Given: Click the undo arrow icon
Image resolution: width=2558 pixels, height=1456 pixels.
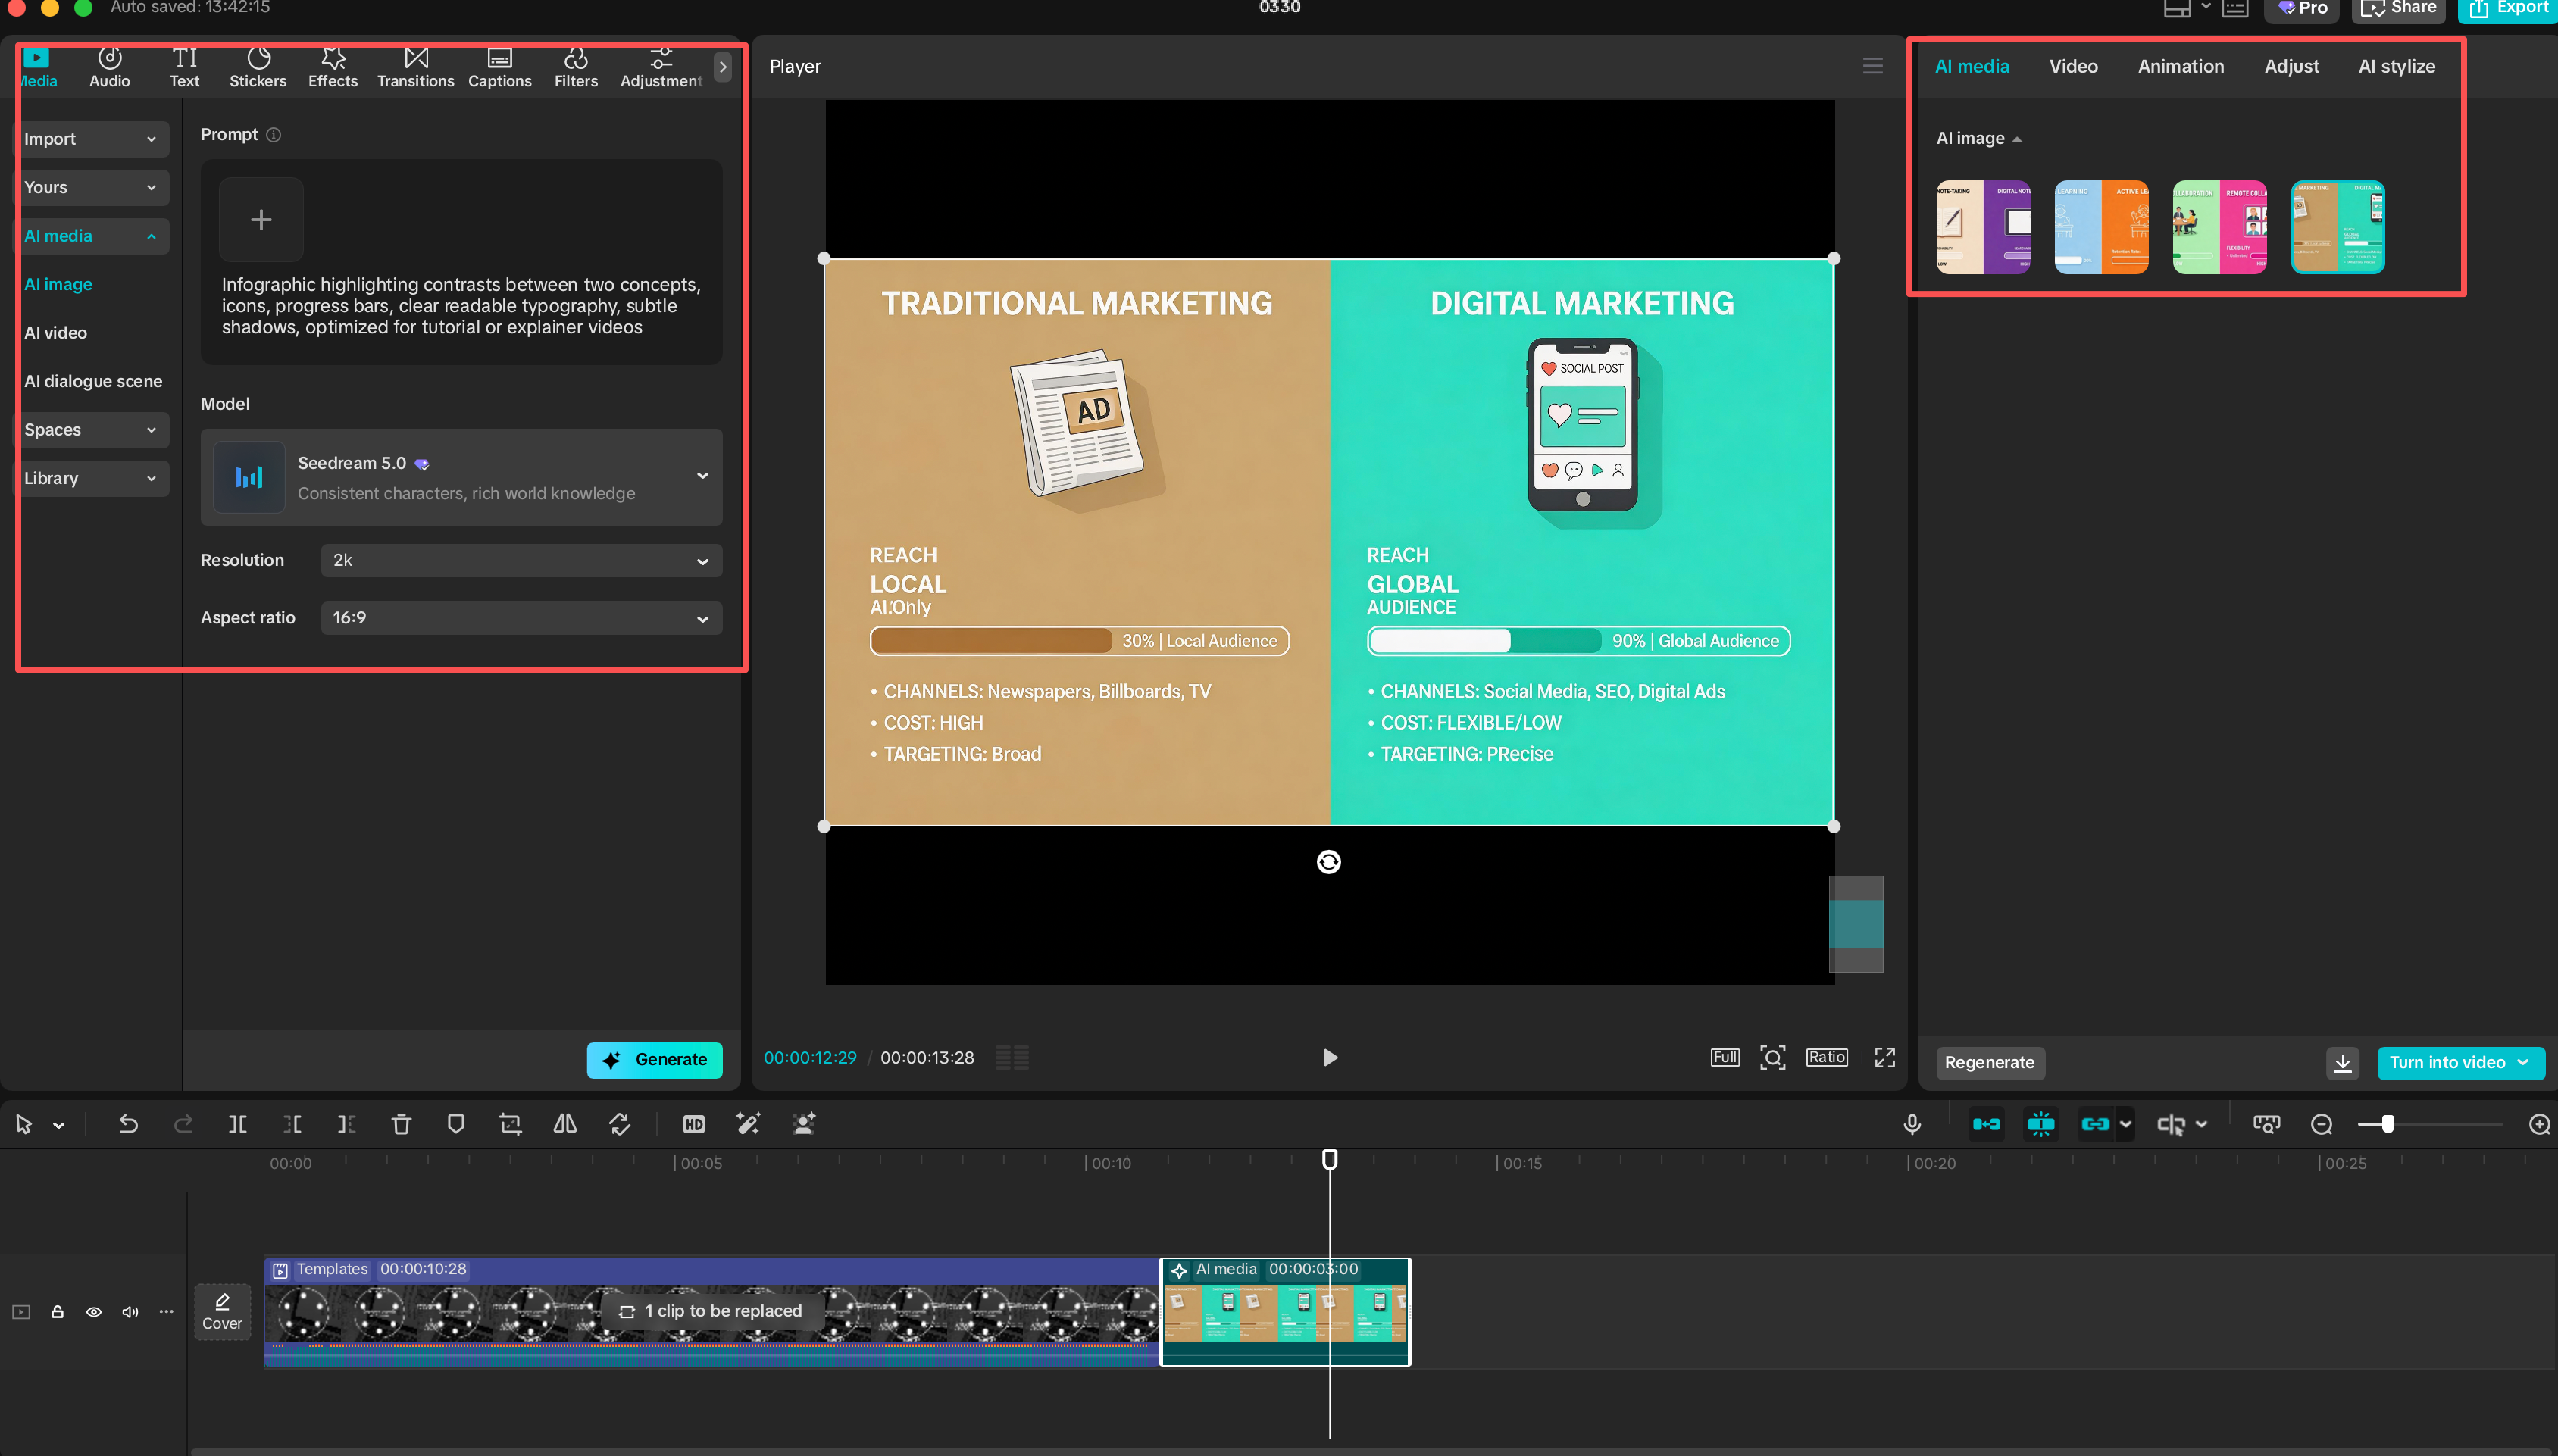Looking at the screenshot, I should 128,1124.
